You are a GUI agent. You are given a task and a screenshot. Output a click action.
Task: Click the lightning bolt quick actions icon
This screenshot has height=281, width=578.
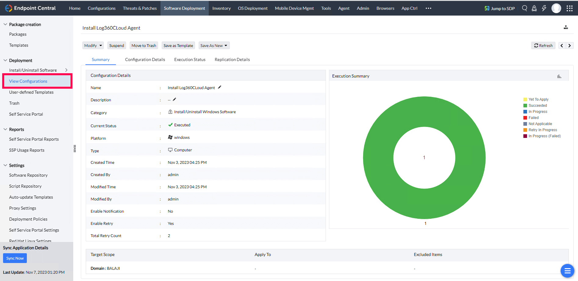[x=544, y=8]
